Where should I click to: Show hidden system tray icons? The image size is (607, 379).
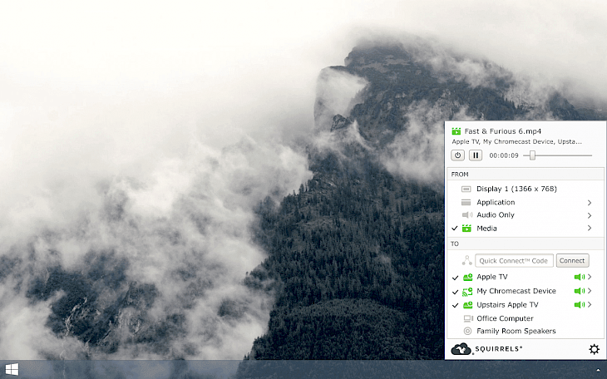coord(598,370)
